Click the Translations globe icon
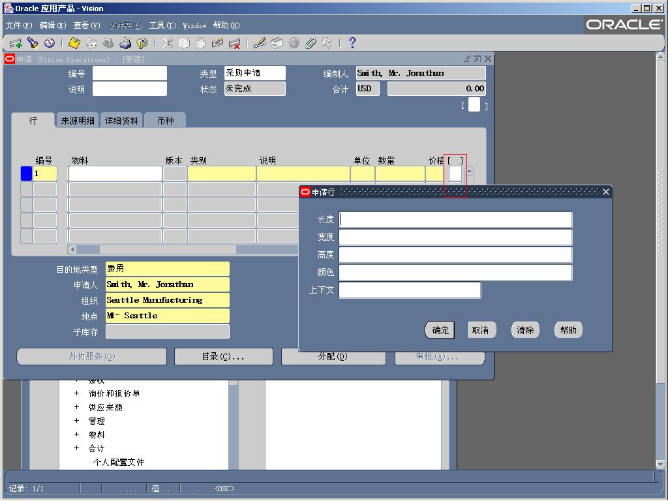The height and width of the screenshot is (501, 668). (294, 43)
